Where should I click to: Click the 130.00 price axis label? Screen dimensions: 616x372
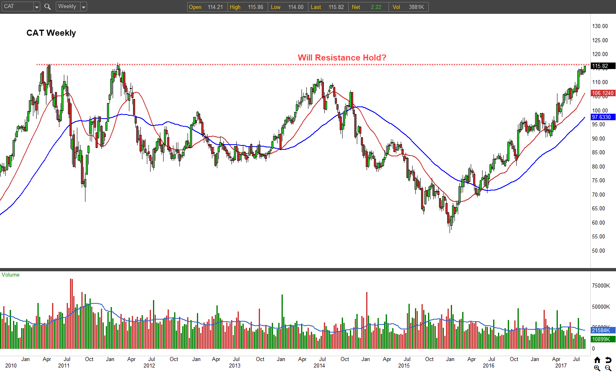pyautogui.click(x=600, y=26)
